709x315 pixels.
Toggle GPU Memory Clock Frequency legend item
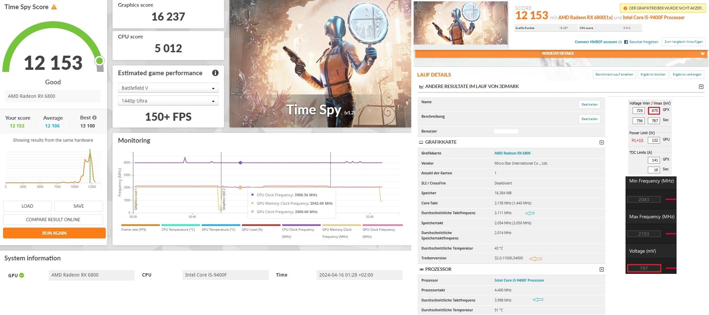pos(341,231)
